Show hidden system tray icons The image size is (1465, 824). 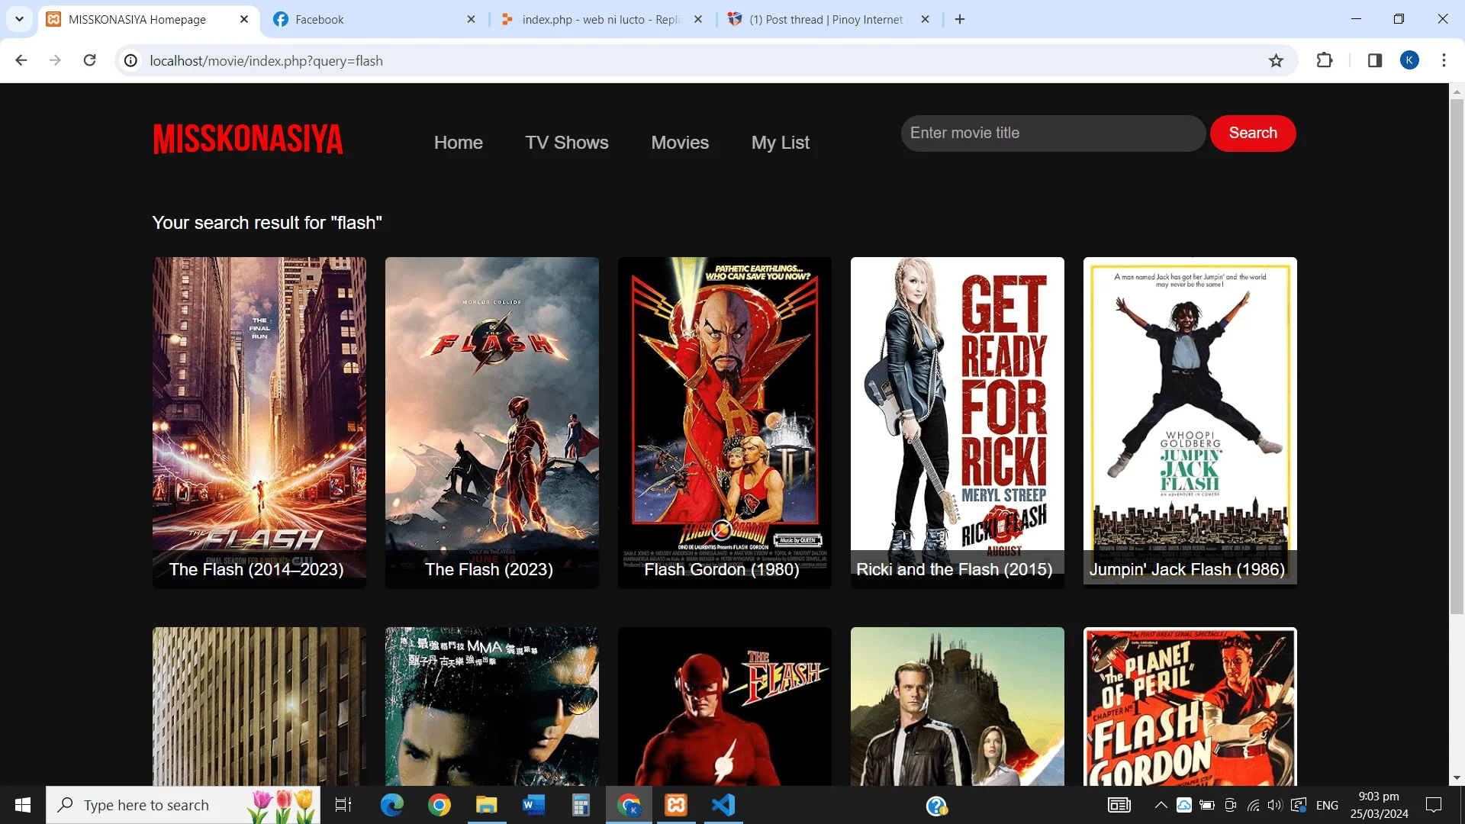click(x=1161, y=805)
